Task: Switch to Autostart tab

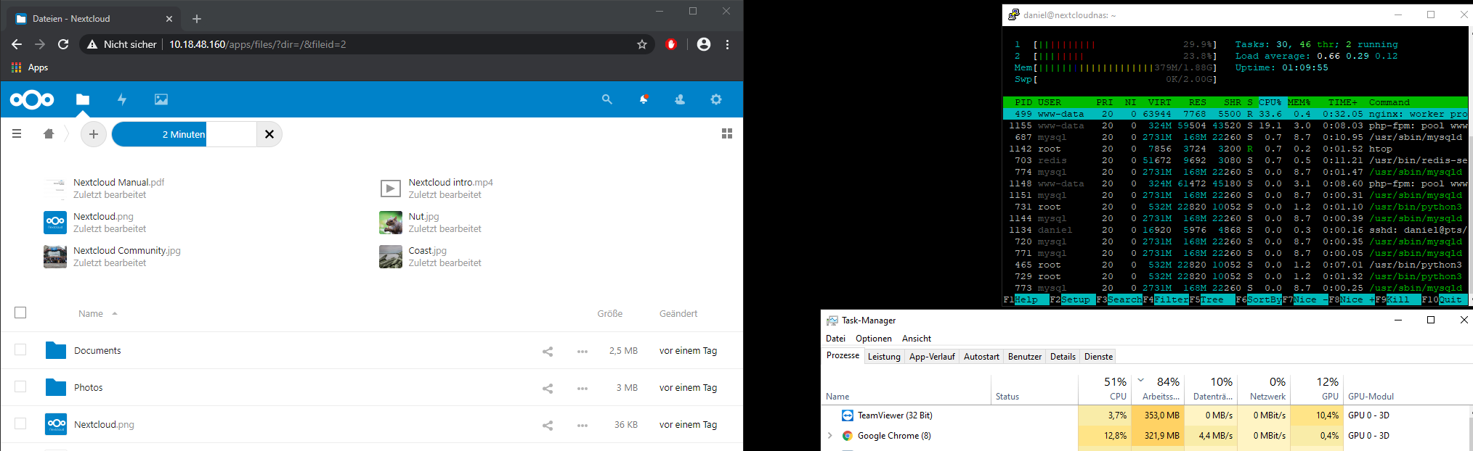Action: 981,357
